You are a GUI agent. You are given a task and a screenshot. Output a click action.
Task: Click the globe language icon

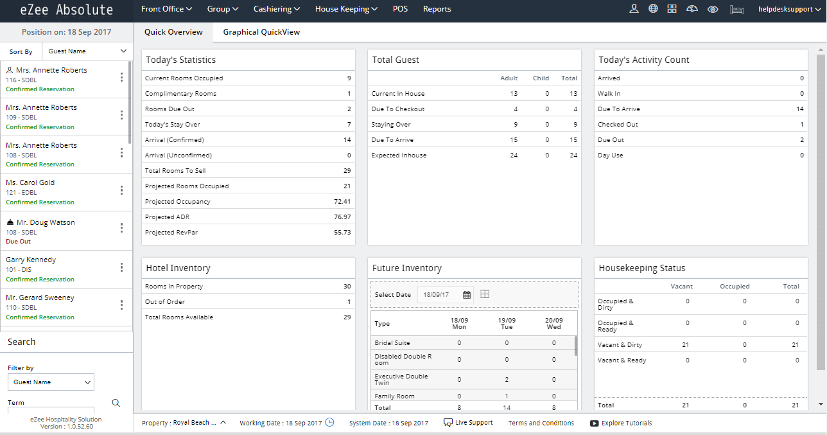pyautogui.click(x=653, y=9)
